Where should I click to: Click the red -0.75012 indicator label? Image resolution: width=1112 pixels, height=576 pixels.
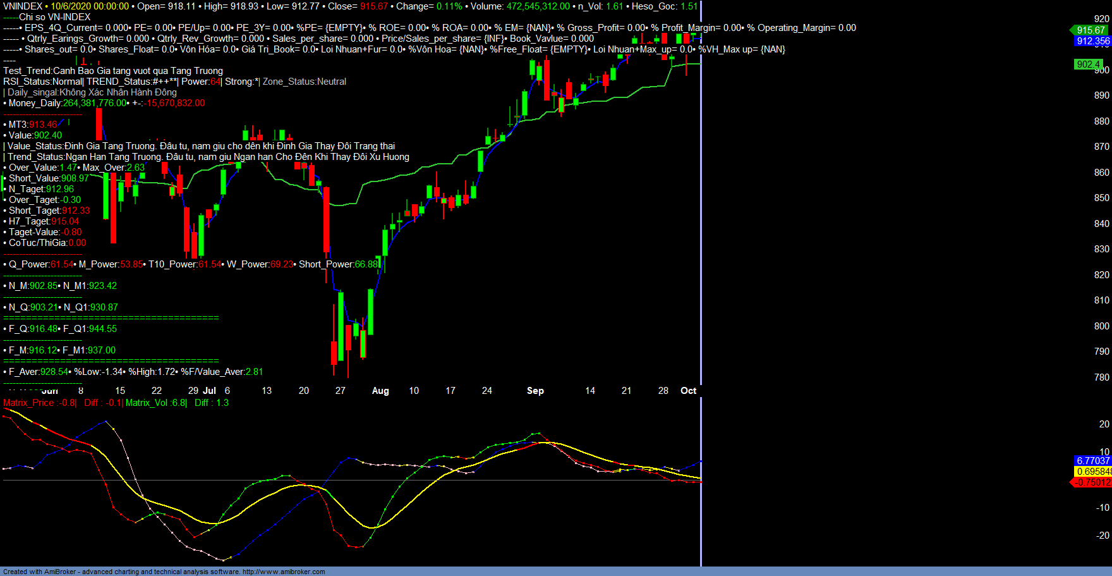[1093, 482]
